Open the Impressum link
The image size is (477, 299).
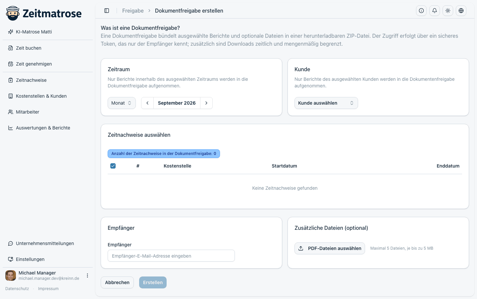[48, 289]
